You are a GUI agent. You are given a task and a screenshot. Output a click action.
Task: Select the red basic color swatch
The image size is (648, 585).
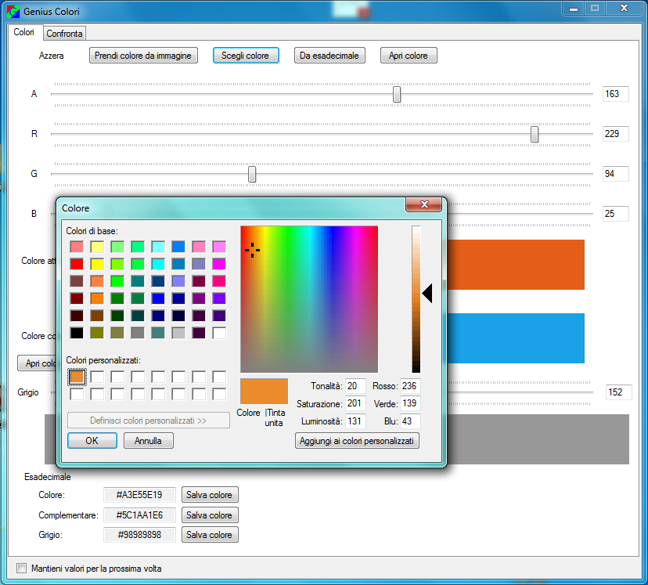click(77, 264)
